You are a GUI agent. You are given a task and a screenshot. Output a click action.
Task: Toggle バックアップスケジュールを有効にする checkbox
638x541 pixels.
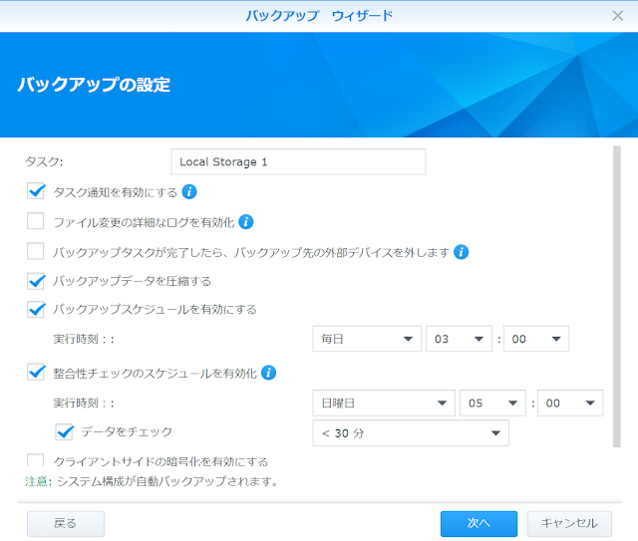coord(36,309)
